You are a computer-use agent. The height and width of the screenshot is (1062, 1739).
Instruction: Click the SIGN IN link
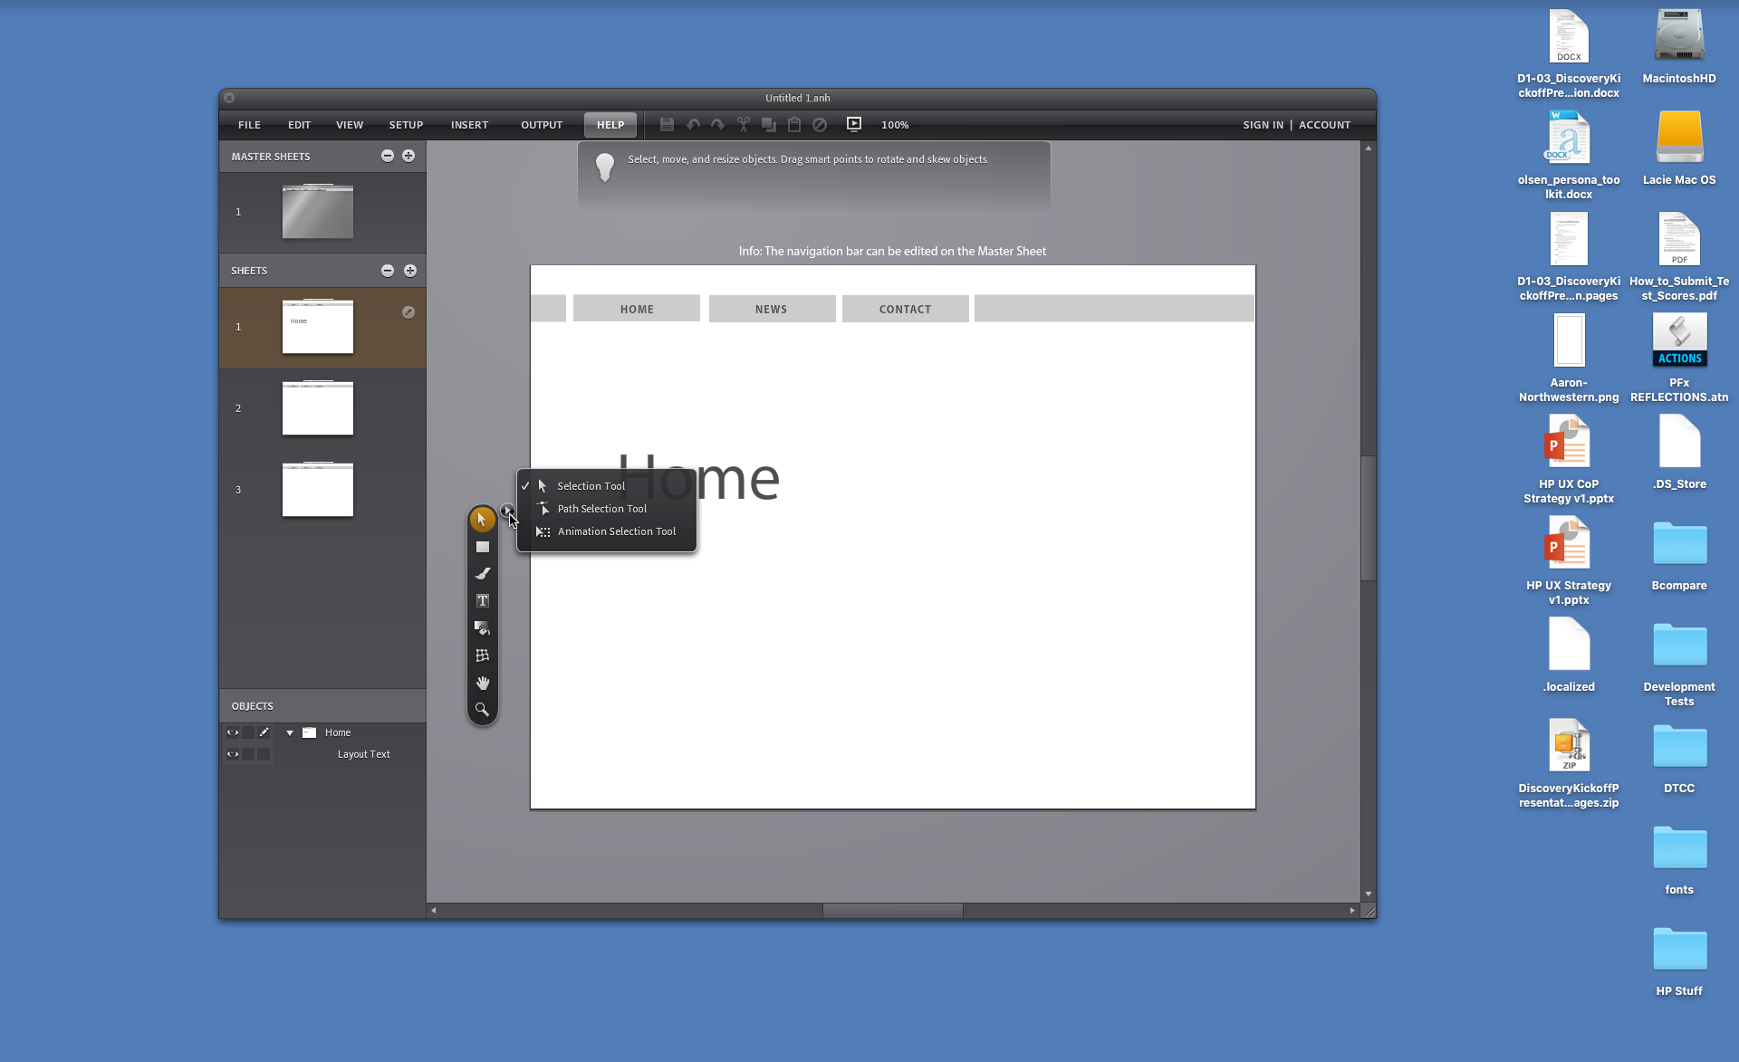tap(1263, 125)
